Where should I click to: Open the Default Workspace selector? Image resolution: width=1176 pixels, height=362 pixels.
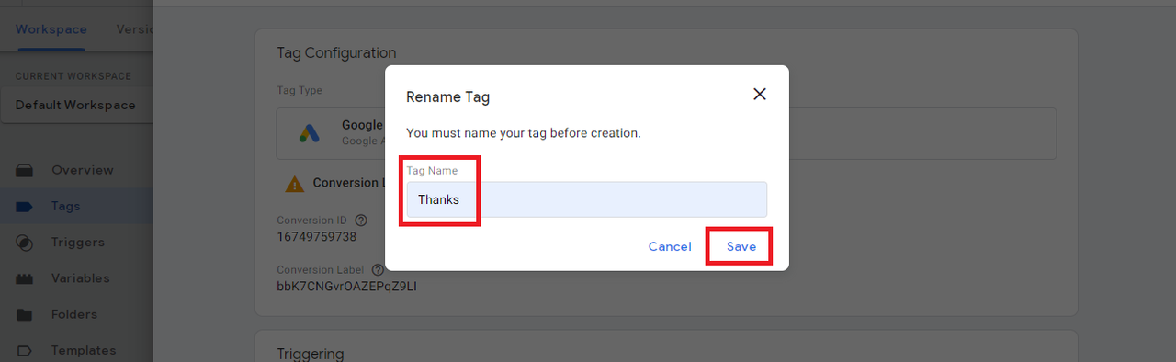(76, 105)
